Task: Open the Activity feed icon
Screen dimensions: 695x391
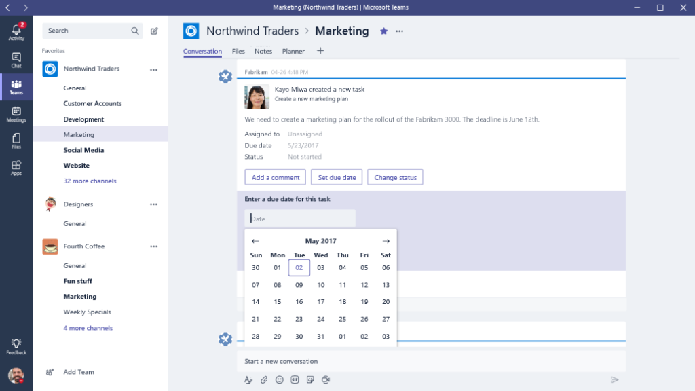Action: click(x=16, y=33)
